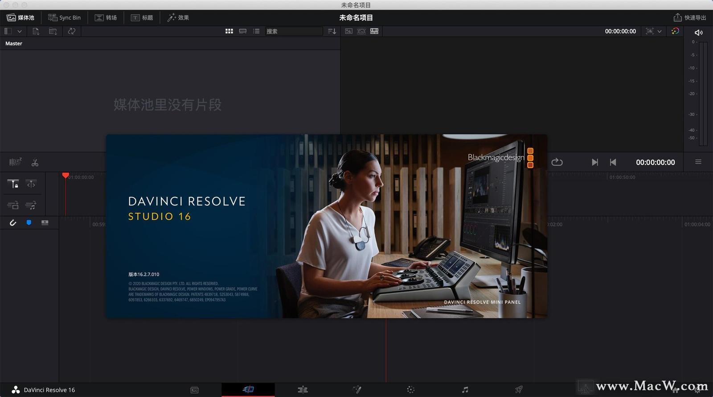Toggle the blue marker flag
The image size is (713, 397).
(x=29, y=223)
